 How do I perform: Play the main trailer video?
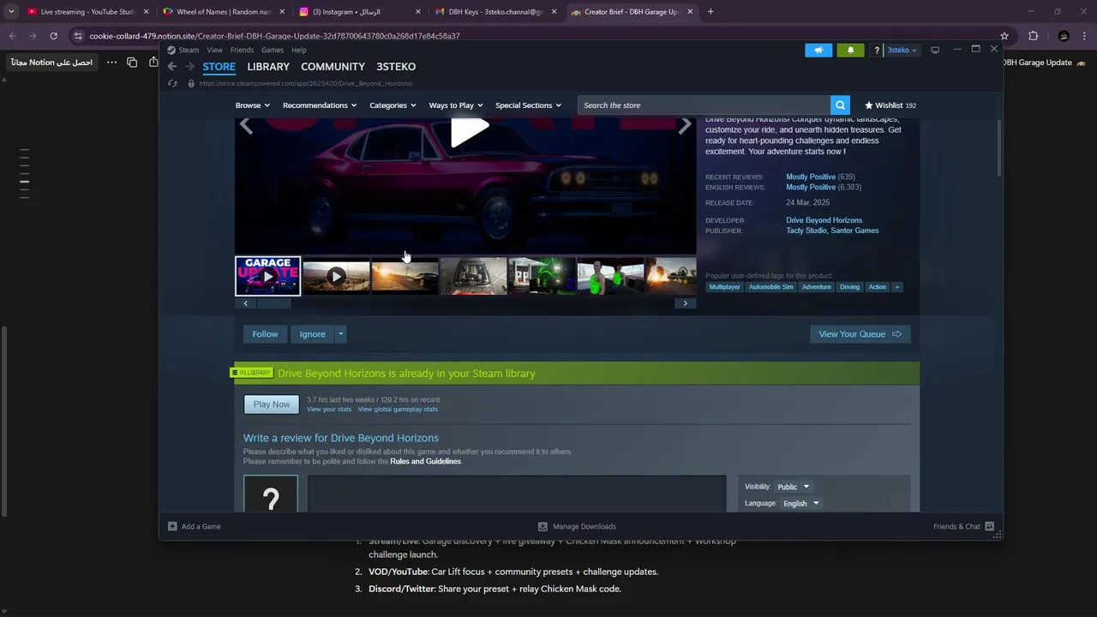[x=470, y=130]
